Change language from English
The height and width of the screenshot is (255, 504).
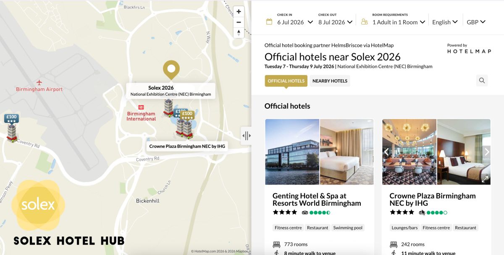[445, 22]
